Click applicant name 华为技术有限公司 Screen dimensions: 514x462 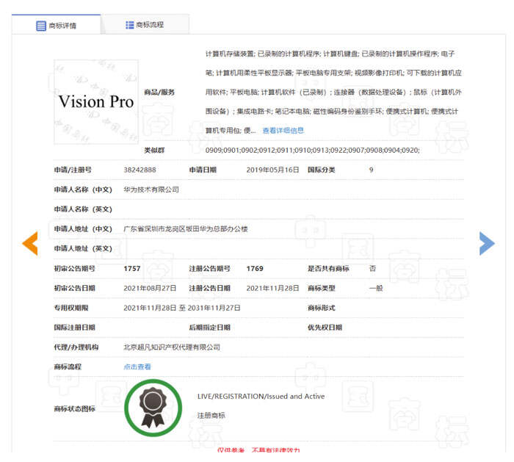pos(151,190)
